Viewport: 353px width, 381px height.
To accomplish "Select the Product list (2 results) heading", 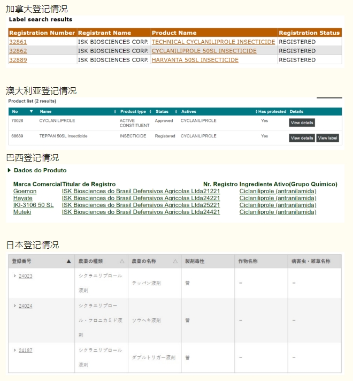I will tap(32, 101).
